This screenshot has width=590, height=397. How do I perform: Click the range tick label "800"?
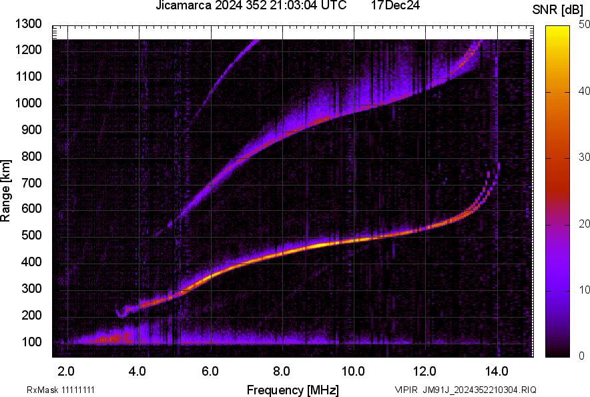[x=31, y=157]
